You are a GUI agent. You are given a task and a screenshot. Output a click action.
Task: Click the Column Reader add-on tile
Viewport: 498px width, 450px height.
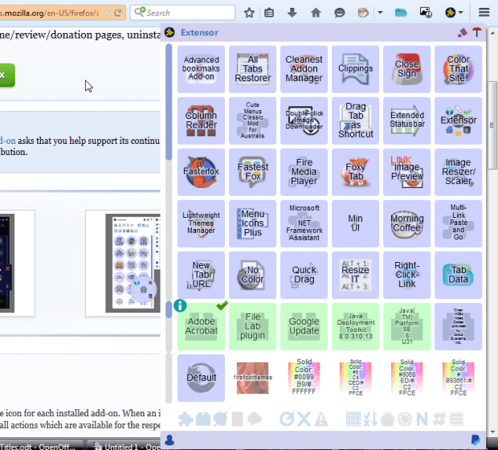(x=201, y=121)
